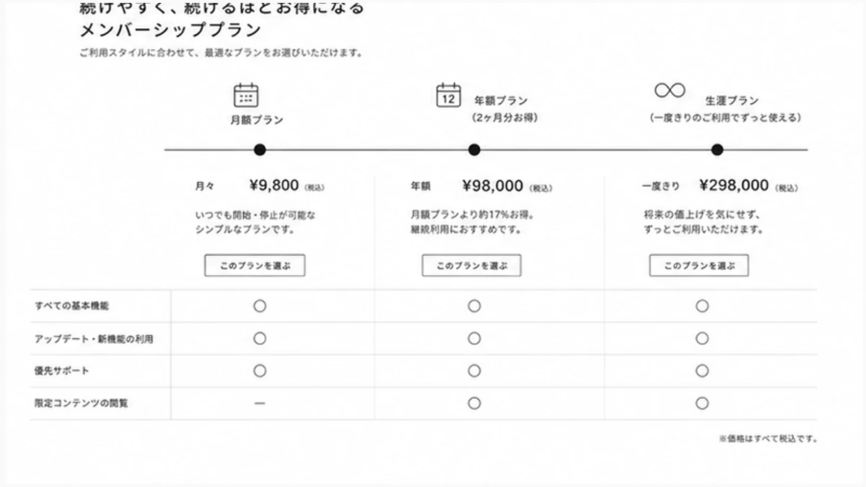Viewport: 866px width, 487px height.
Task: Click annual plan circle for アップデート・新機能の利用
Action: click(x=474, y=338)
